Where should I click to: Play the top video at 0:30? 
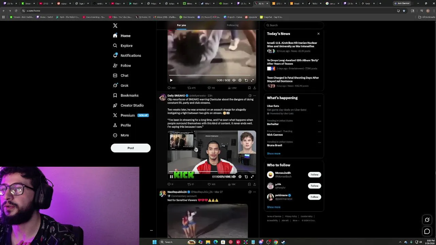(x=171, y=80)
